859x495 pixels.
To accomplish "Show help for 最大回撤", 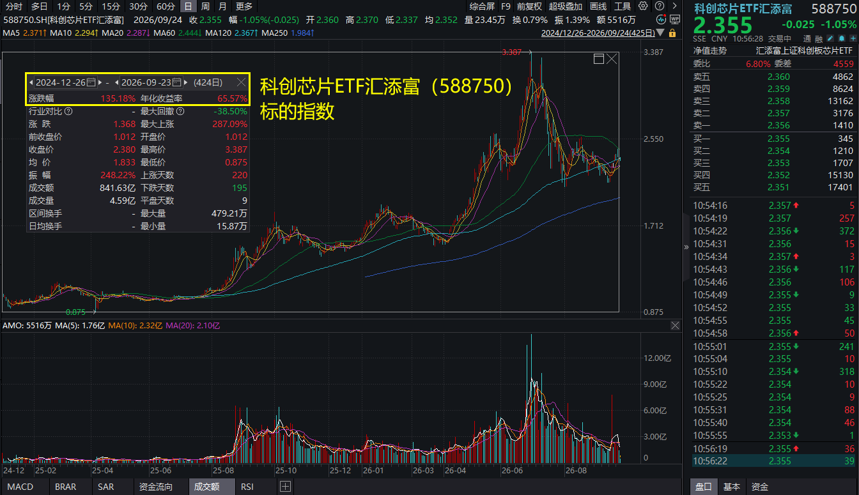I will tap(180, 111).
